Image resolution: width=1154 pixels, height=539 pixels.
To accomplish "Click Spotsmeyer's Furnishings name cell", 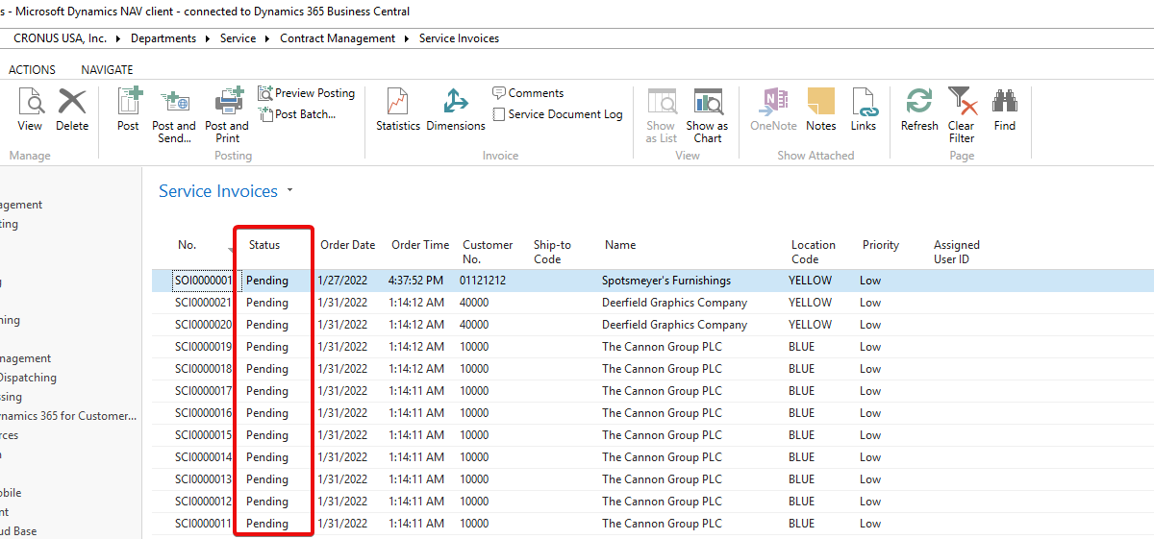I will click(666, 281).
